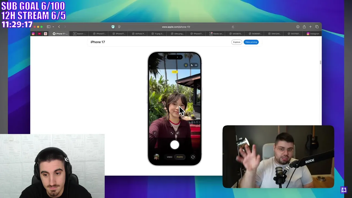Open the pinned Instagram tab on the left
The image size is (352, 198).
point(33,34)
